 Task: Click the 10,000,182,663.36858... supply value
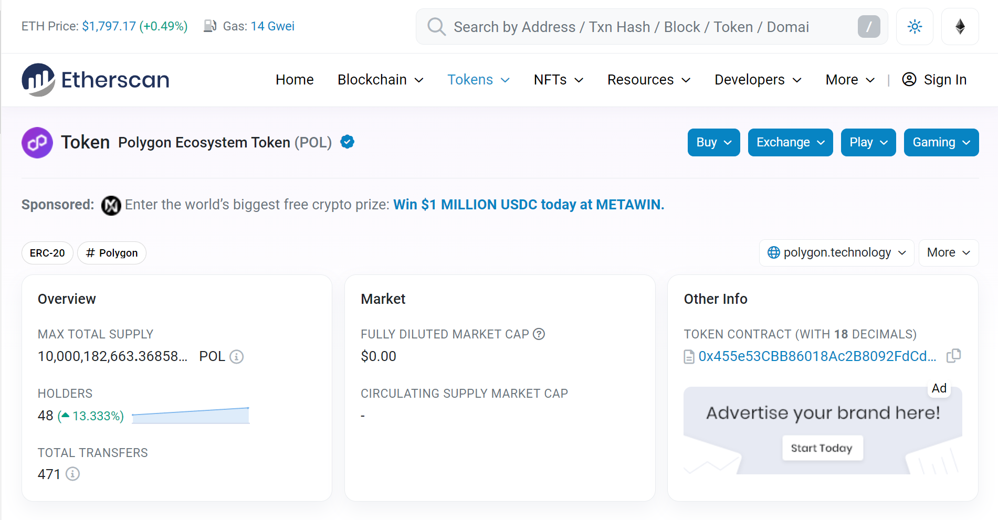pos(112,357)
